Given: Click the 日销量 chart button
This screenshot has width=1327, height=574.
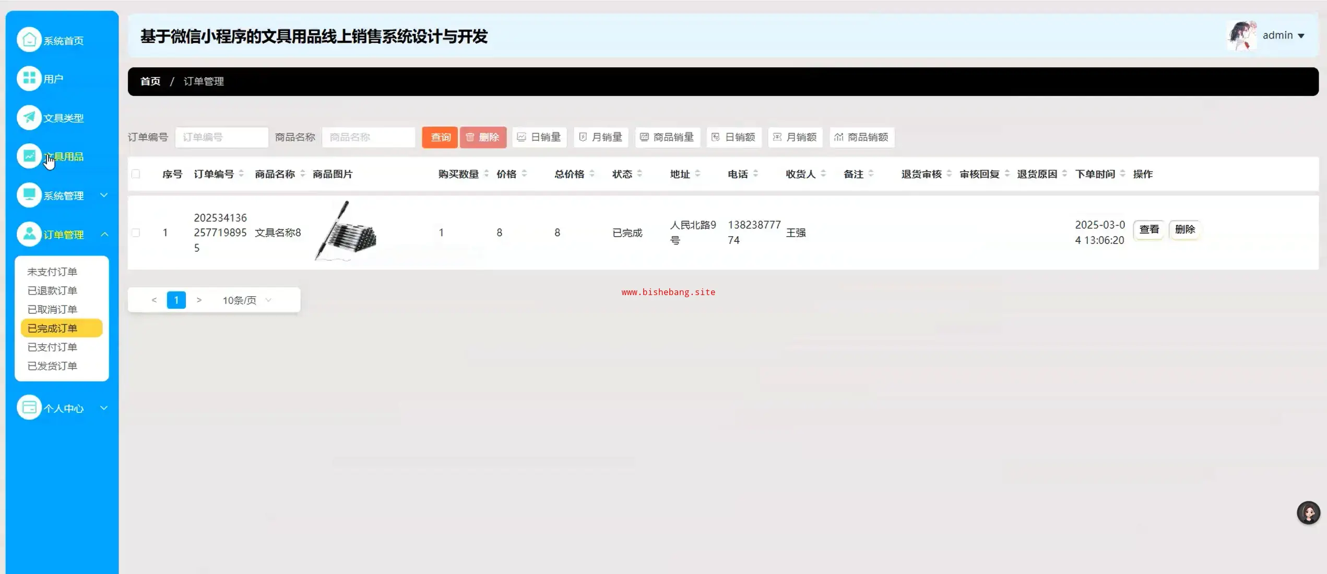Looking at the screenshot, I should click(x=539, y=137).
